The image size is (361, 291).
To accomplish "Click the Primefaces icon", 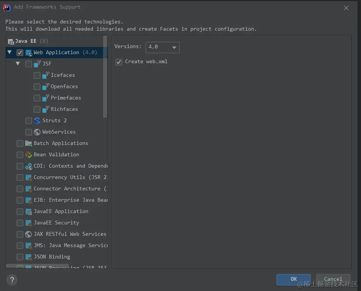I will coord(46,98).
